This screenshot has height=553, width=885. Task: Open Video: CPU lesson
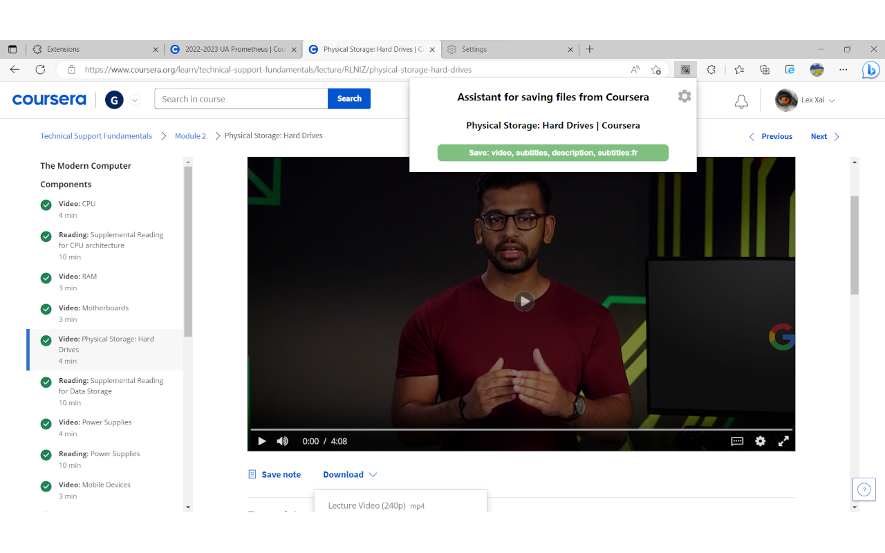(105, 209)
